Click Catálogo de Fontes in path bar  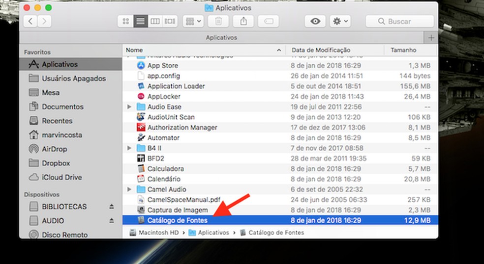[272, 233]
